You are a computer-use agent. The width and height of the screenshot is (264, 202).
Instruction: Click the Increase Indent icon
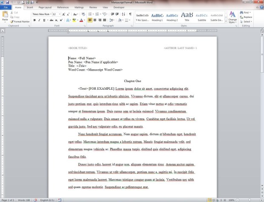pyautogui.click(x=117, y=14)
